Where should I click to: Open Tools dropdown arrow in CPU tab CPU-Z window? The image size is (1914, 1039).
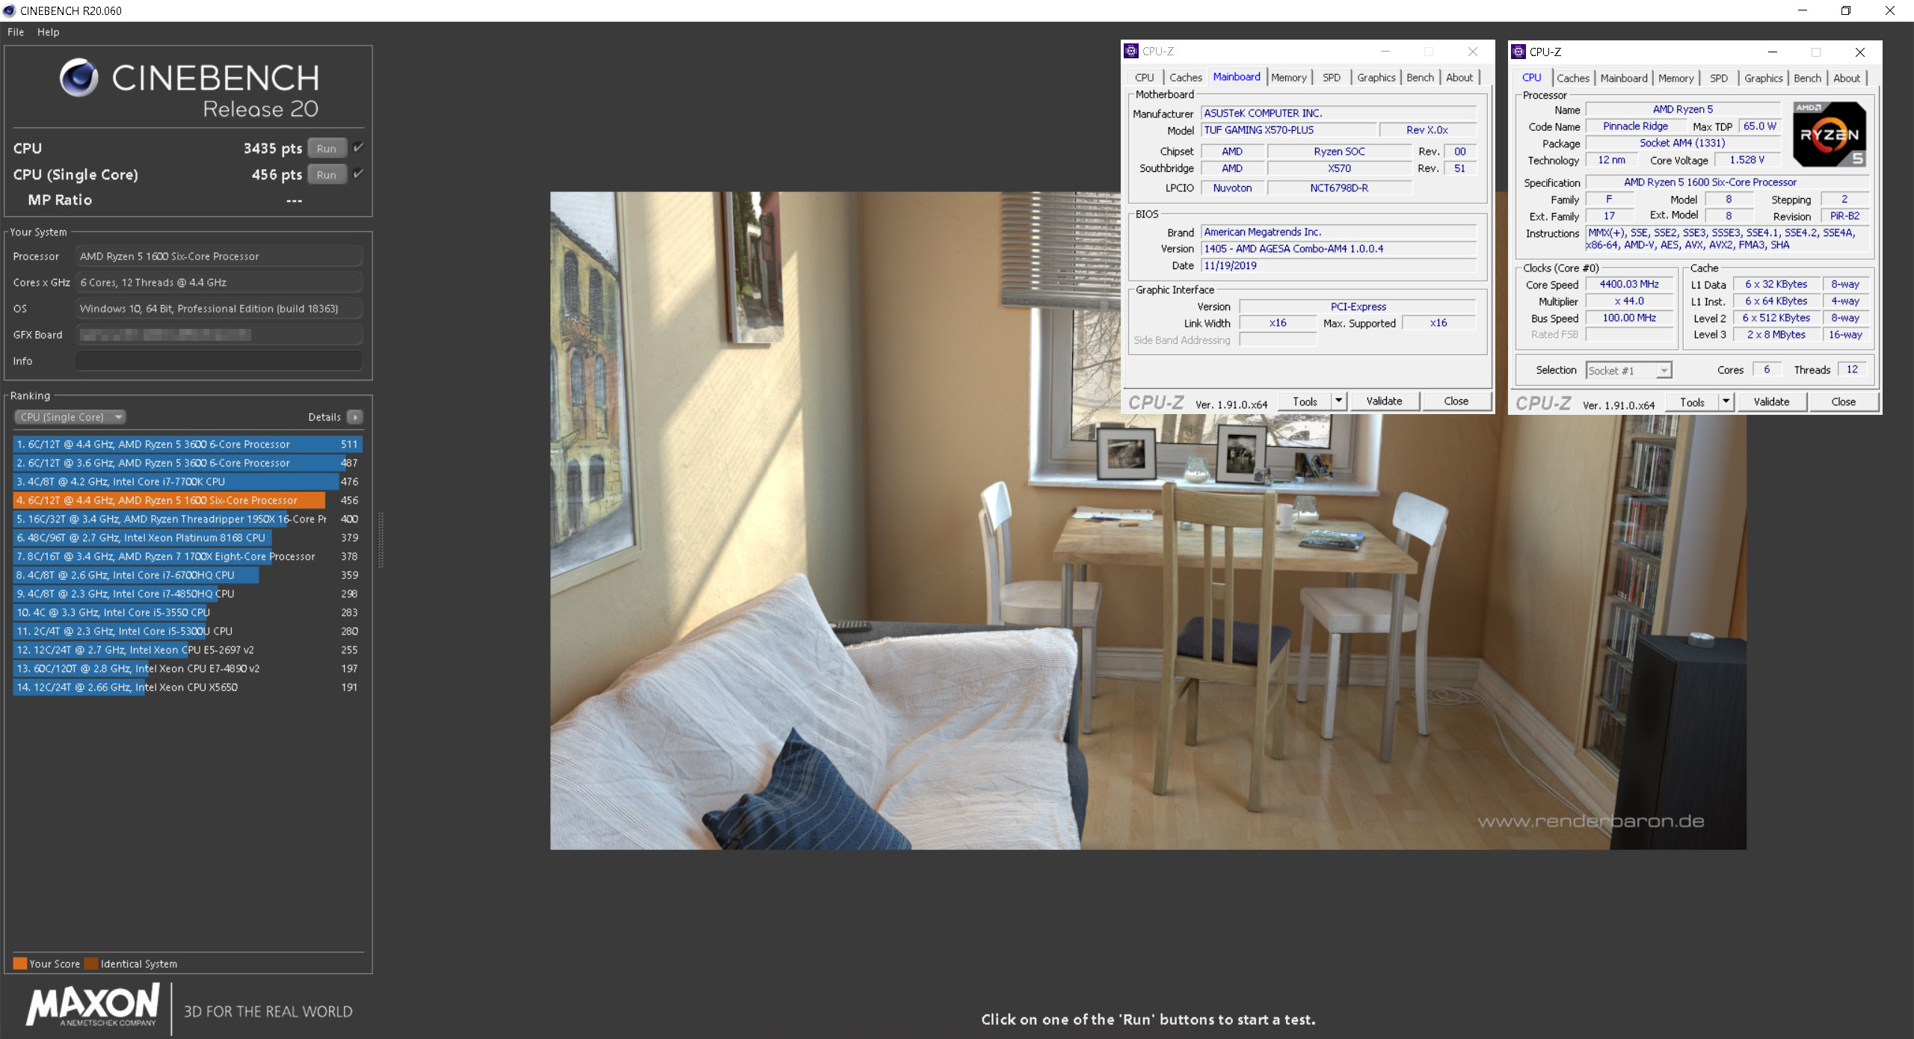click(1726, 402)
